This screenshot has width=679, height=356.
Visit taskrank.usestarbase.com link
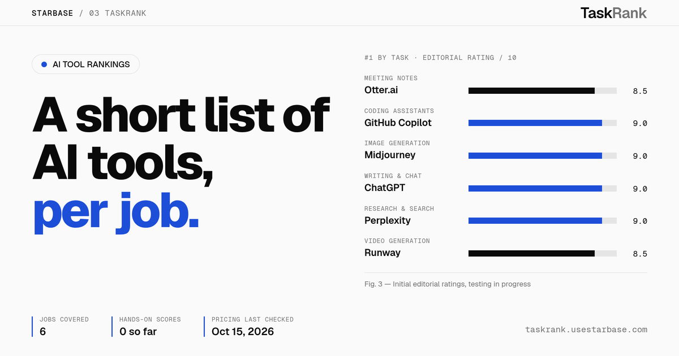(586, 329)
